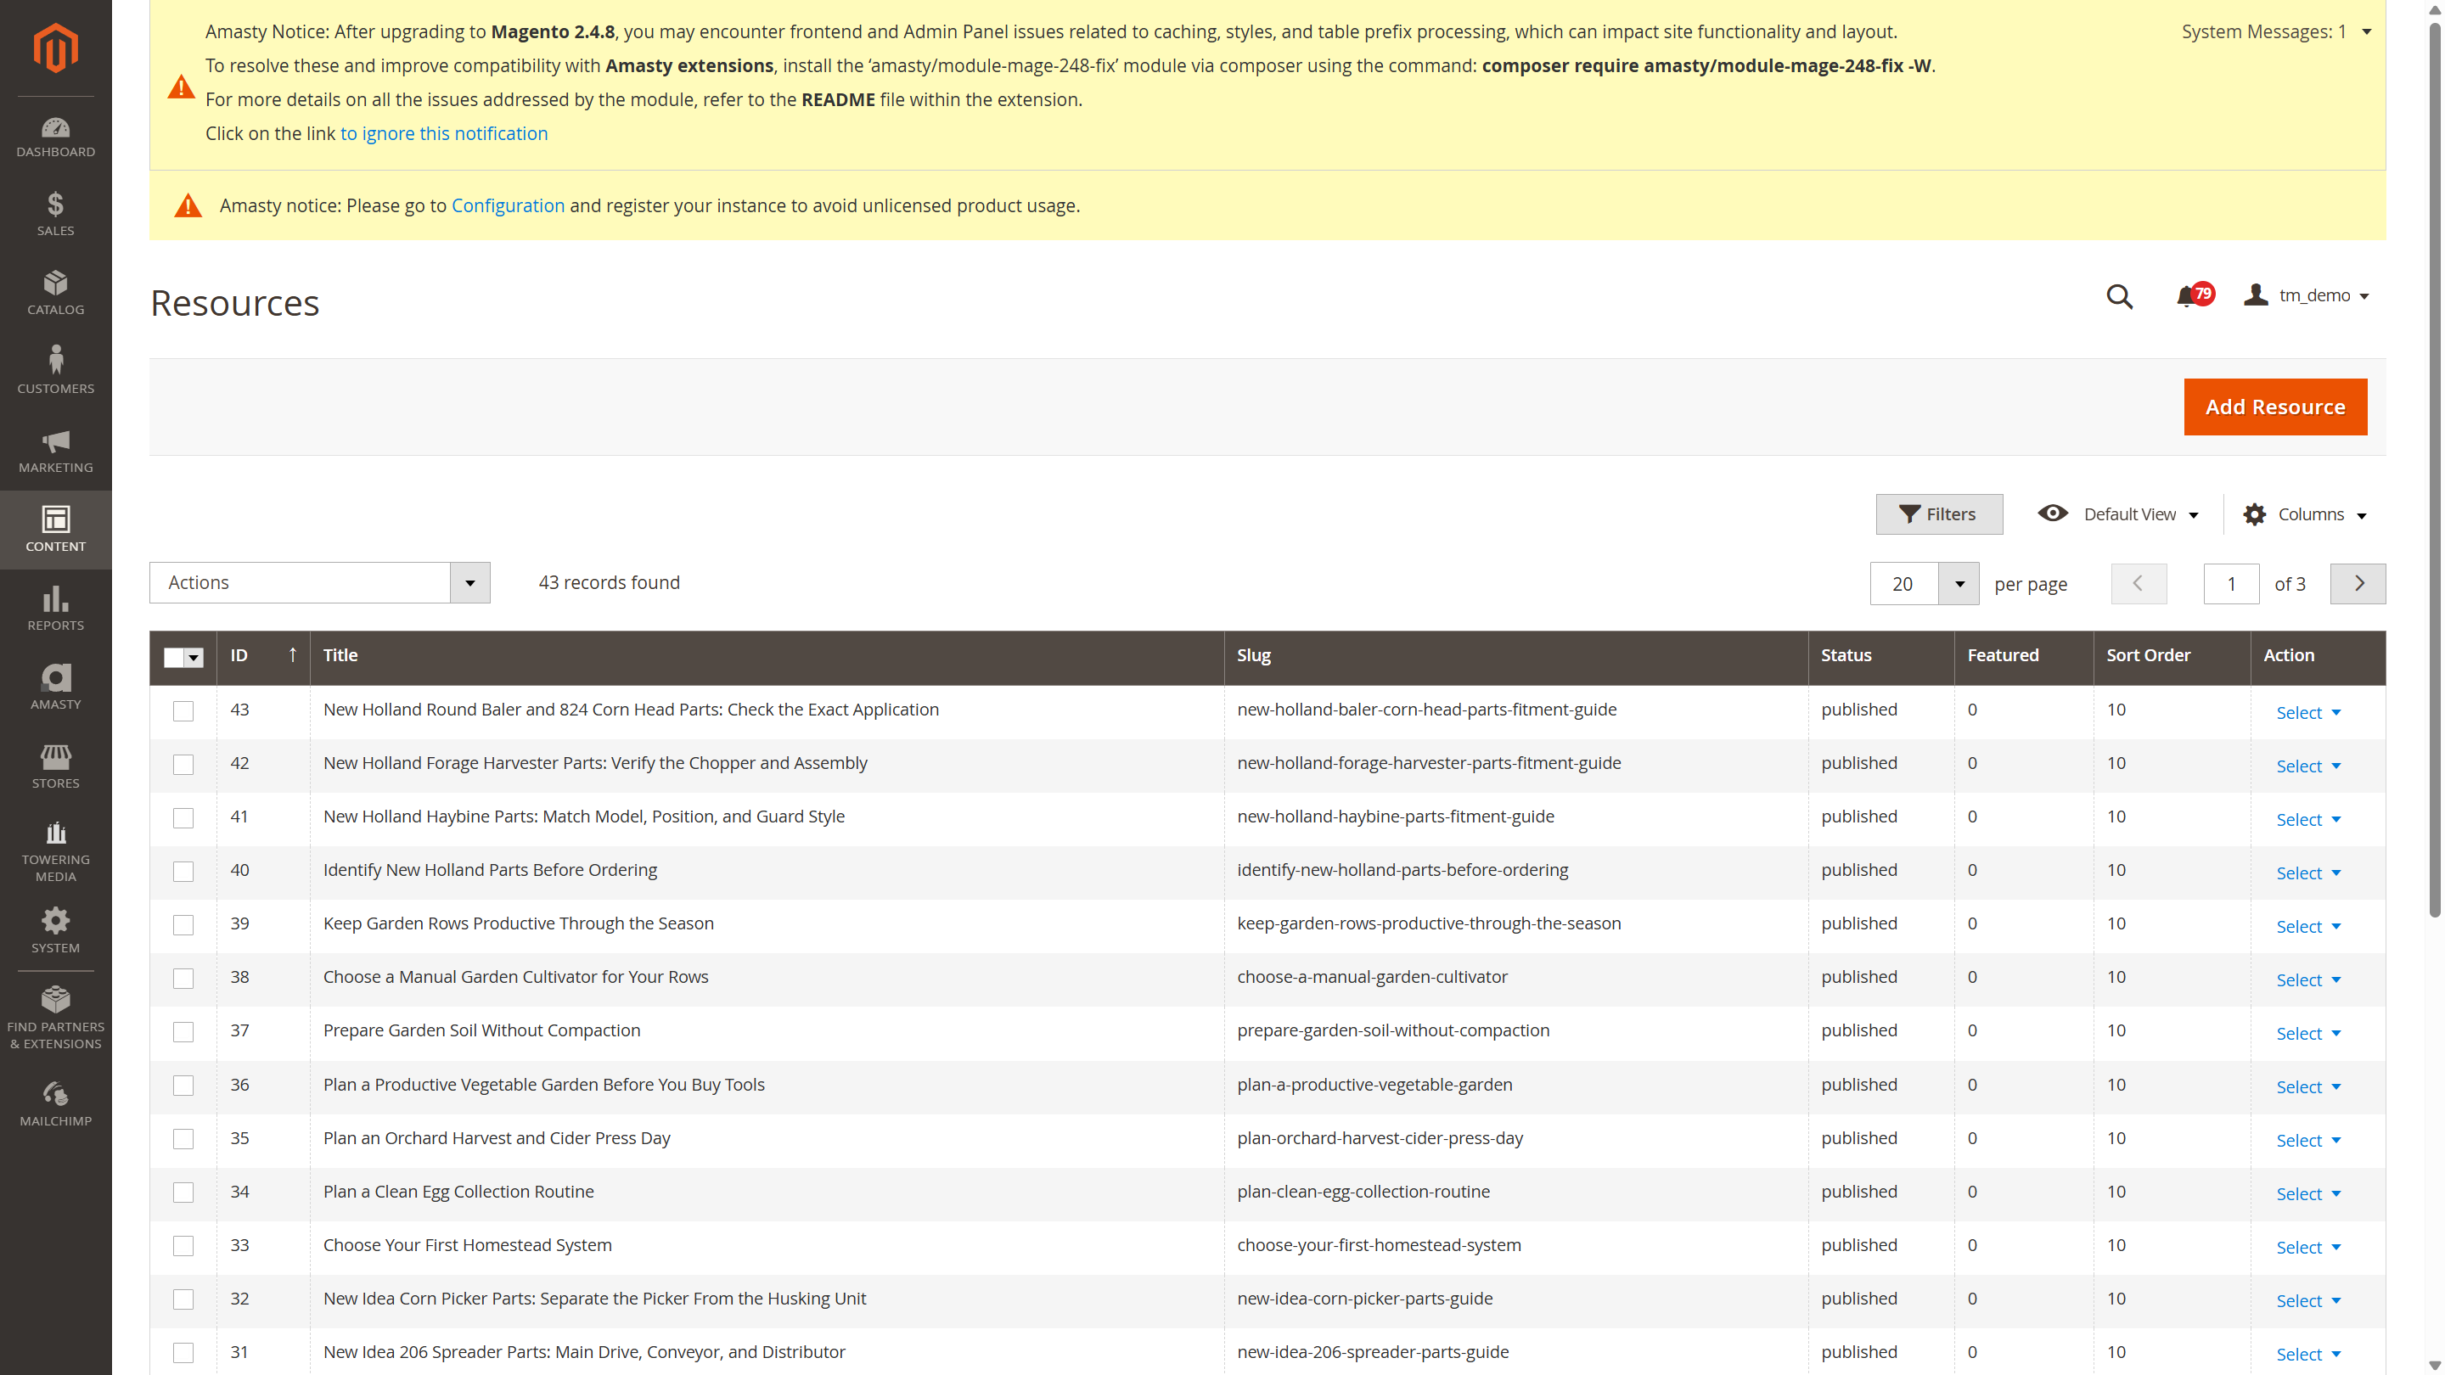Viewport: 2445px width, 1375px height.
Task: Click title 'Prepare Garden Soil Without Compaction'
Action: coord(481,1030)
